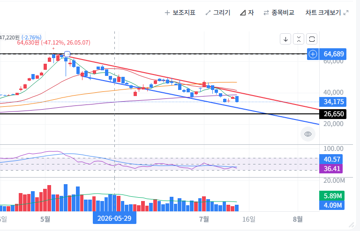The width and height of the screenshot is (360, 231).
Task: Activate the 자 ruler tool
Action: coord(247,13)
